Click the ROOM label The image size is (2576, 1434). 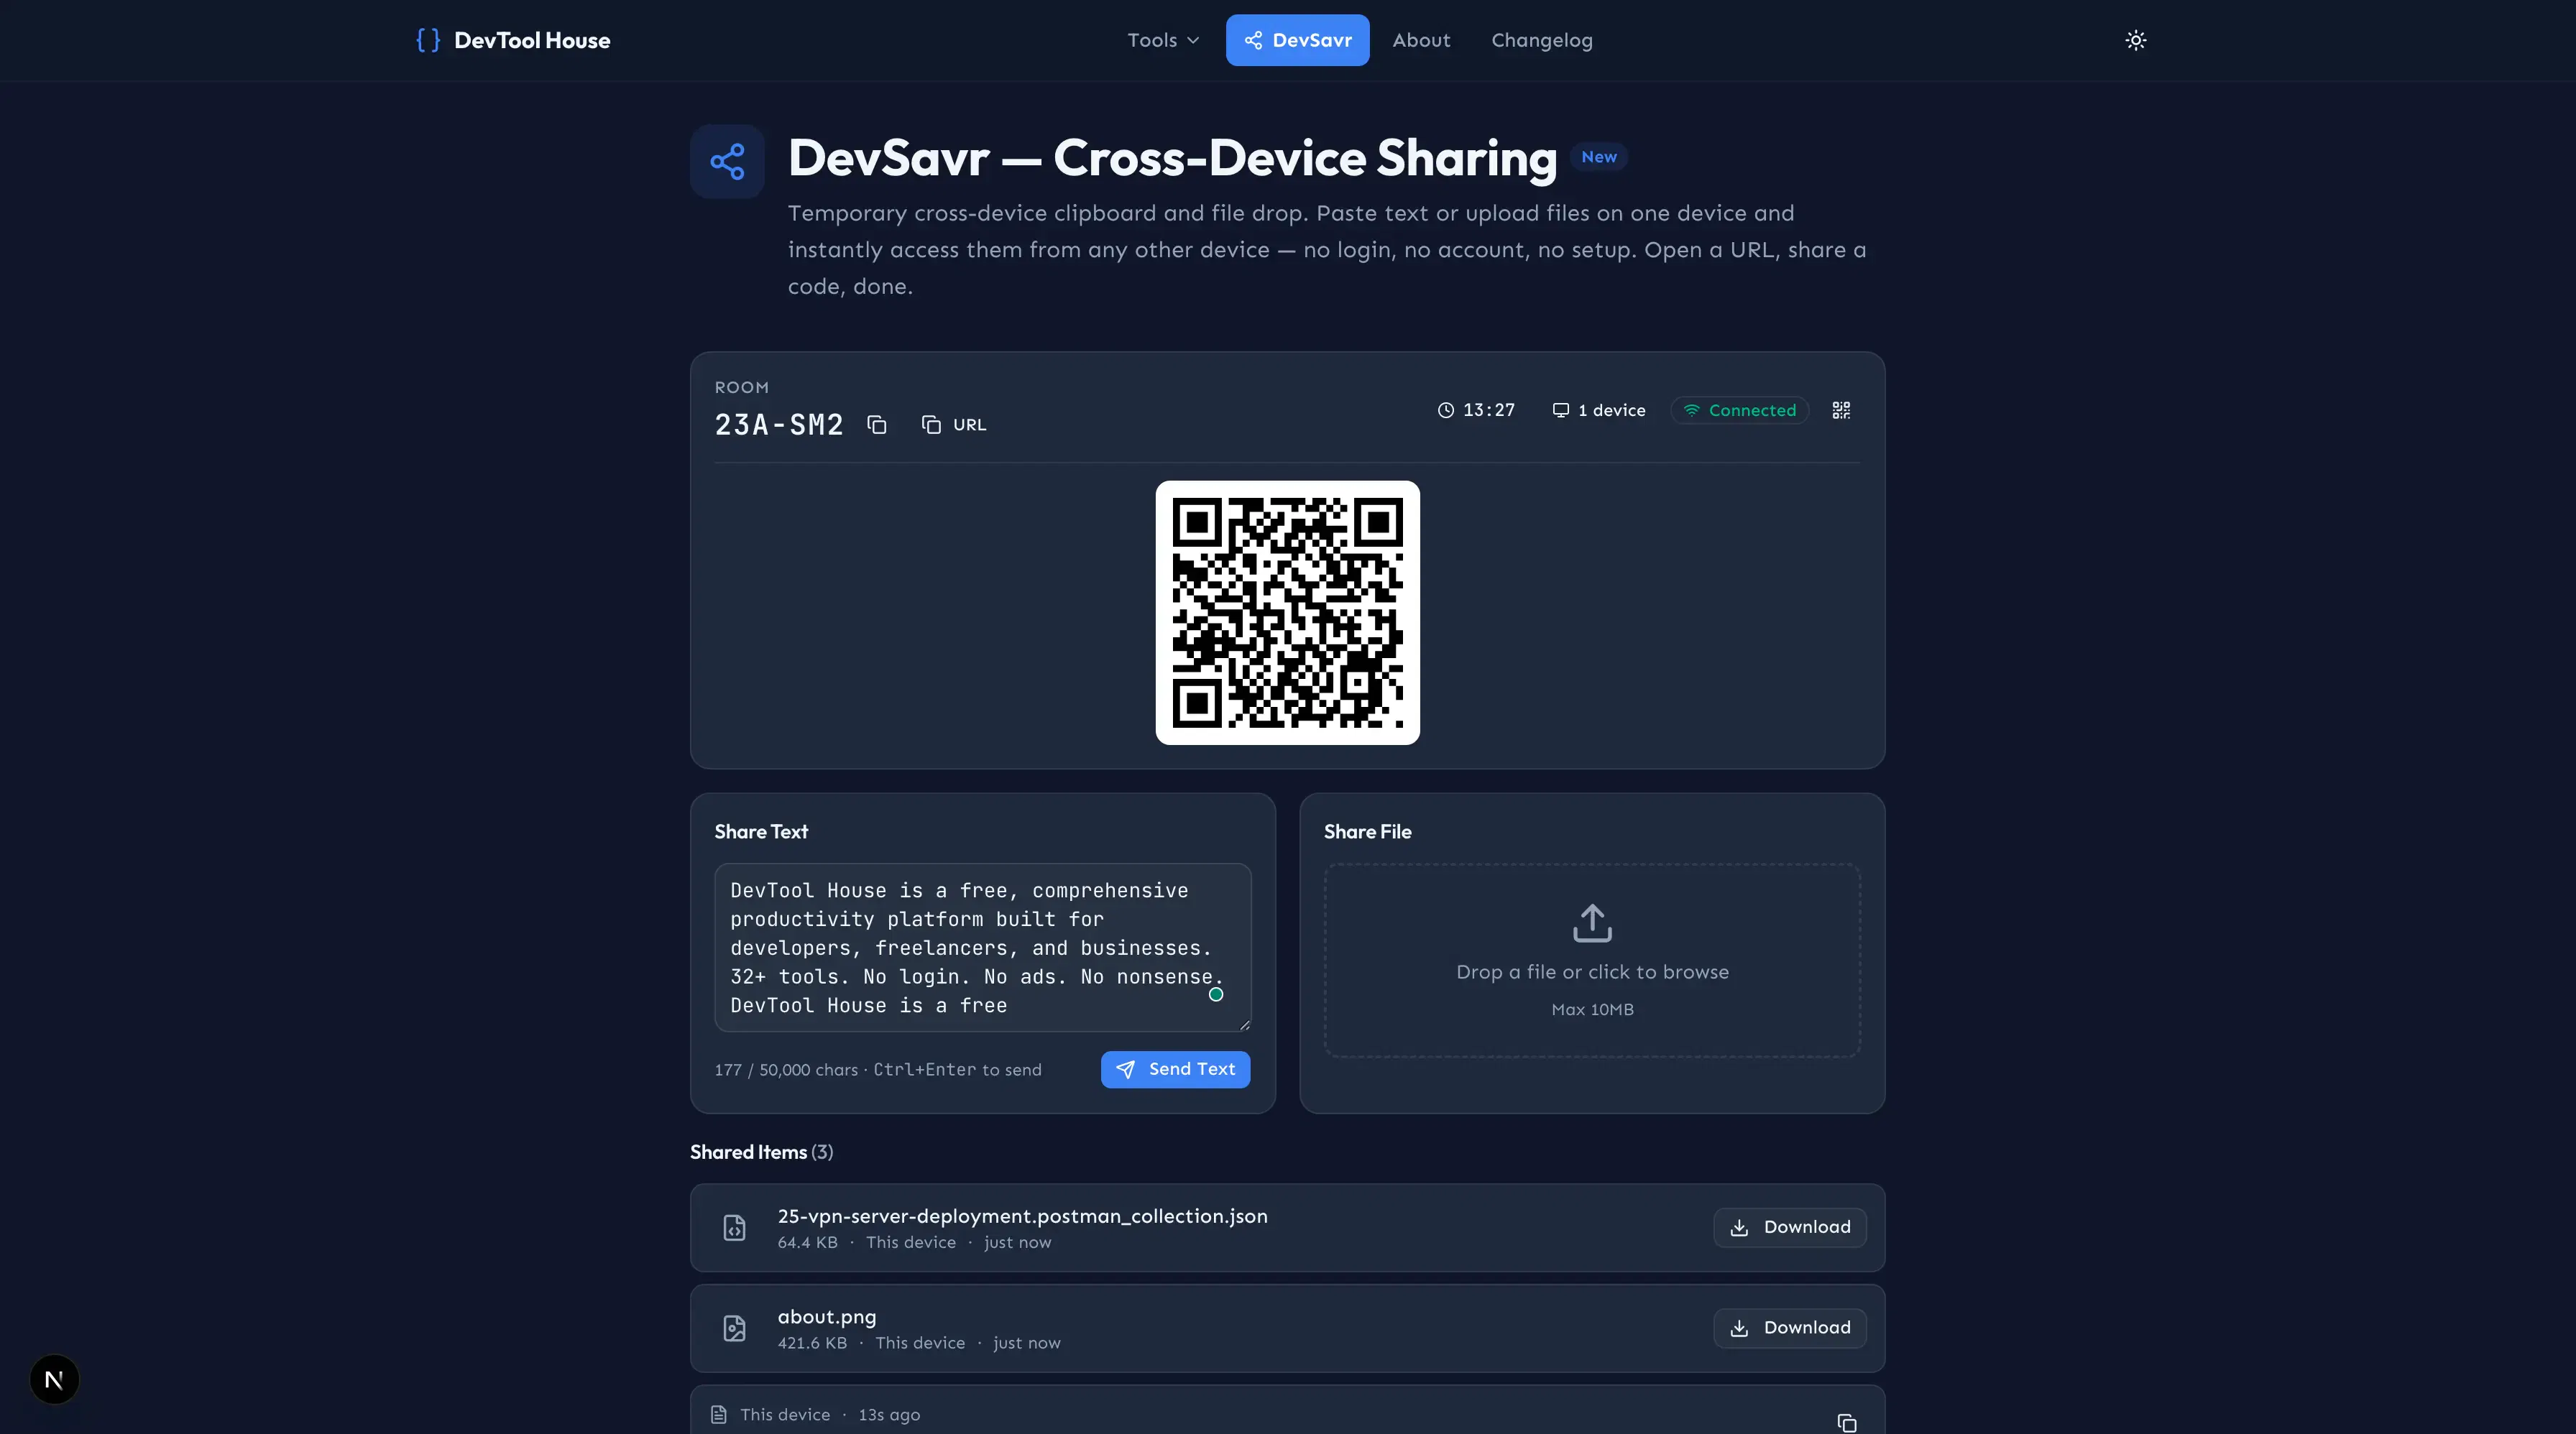point(741,388)
